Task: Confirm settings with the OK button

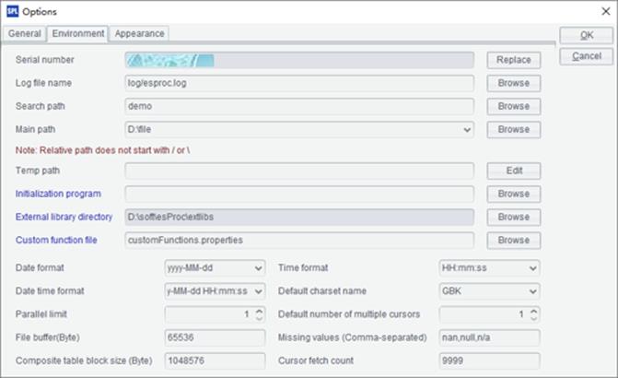Action: point(586,35)
